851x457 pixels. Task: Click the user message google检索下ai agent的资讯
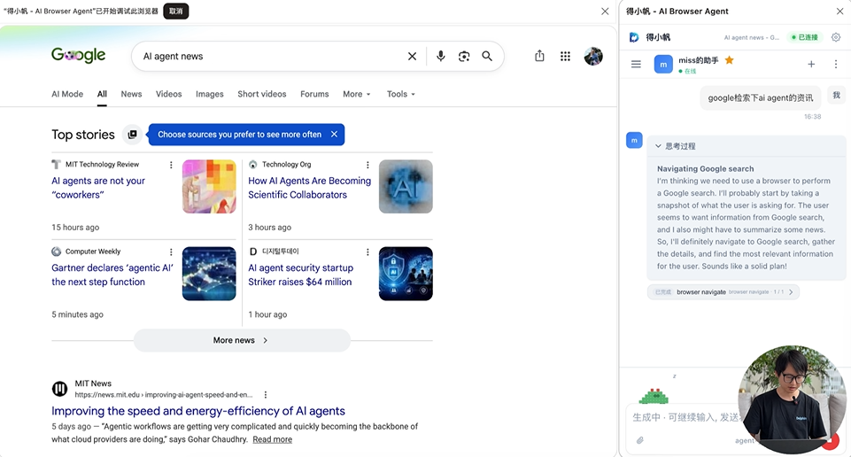761,97
